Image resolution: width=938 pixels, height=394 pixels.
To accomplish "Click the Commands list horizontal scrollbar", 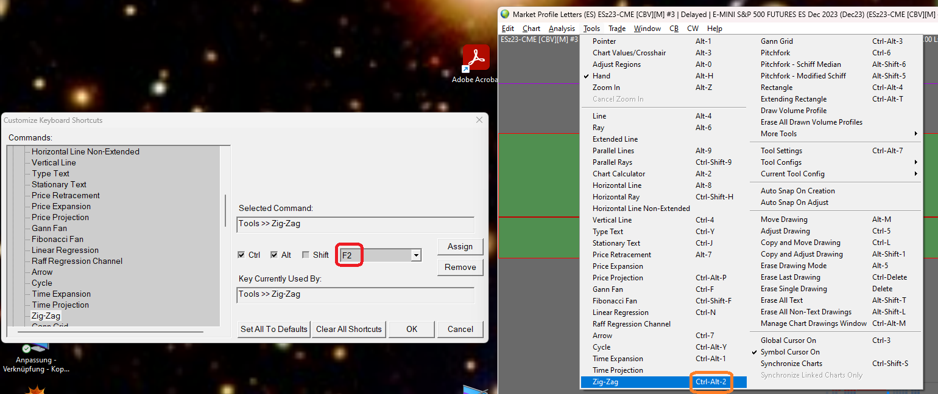I will click(x=110, y=331).
